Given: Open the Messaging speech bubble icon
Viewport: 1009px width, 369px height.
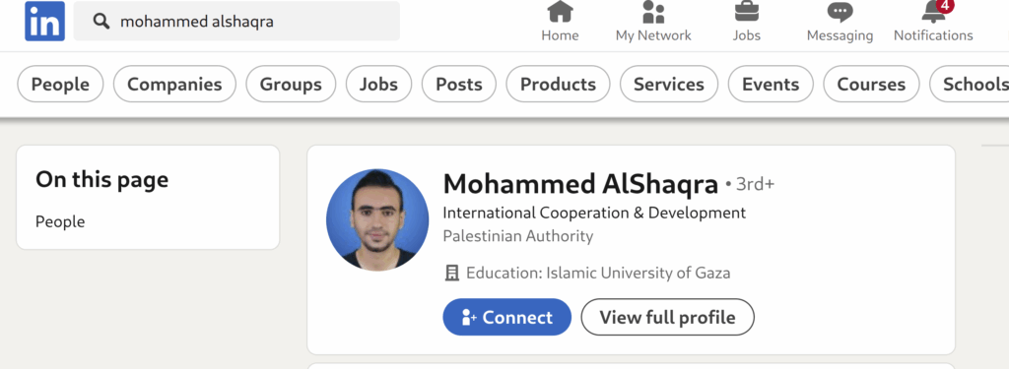Looking at the screenshot, I should coord(840,12).
